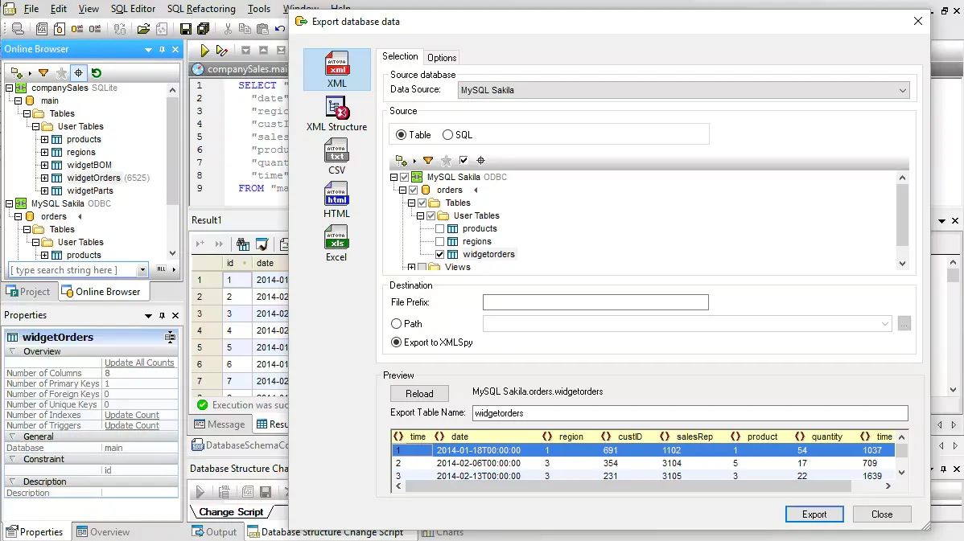Refresh the Online Browser tree
The width and height of the screenshot is (964, 541).
[x=97, y=73]
